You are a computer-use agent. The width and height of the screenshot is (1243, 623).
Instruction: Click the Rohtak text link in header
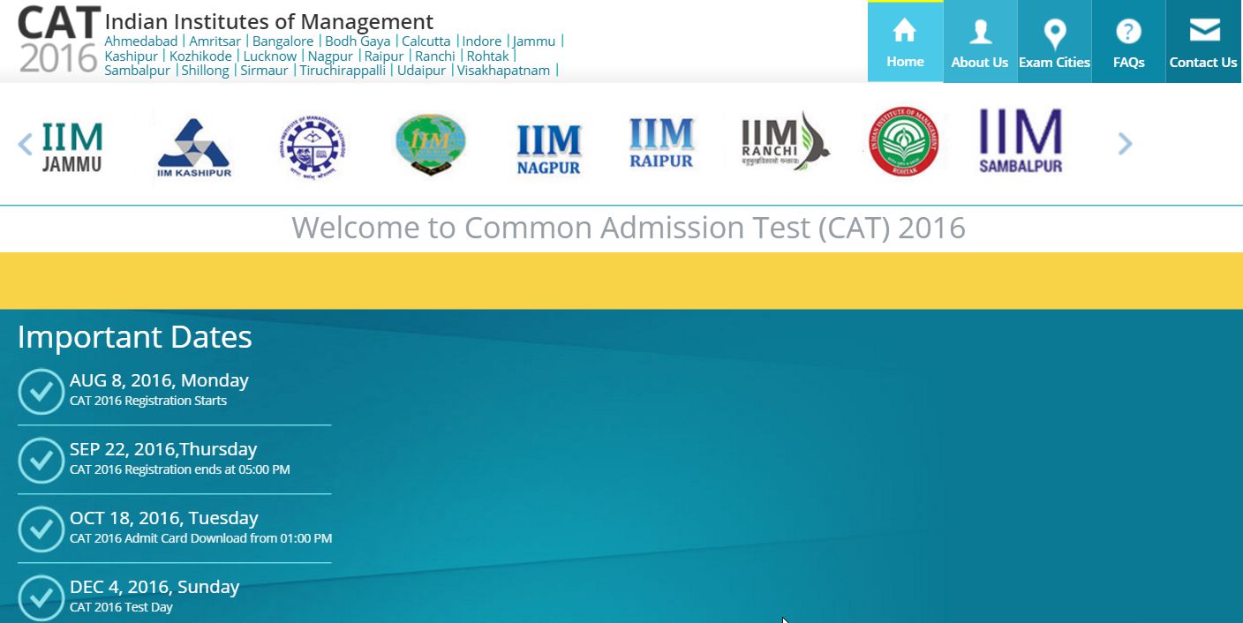pos(488,56)
